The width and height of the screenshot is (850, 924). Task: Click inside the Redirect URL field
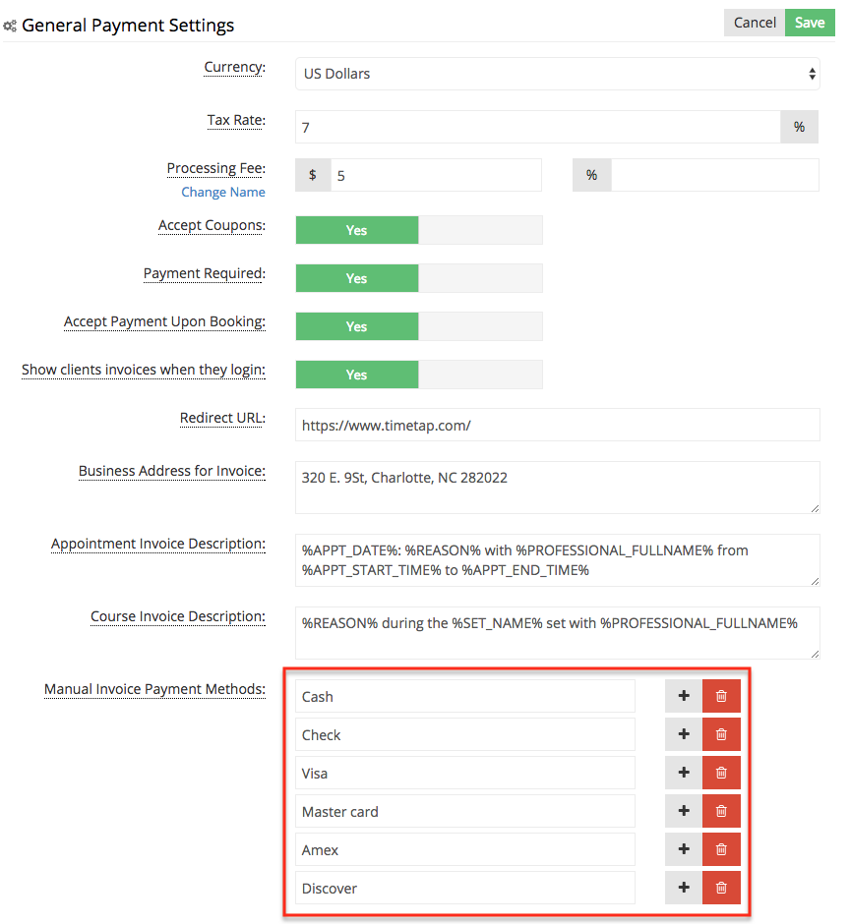[557, 425]
